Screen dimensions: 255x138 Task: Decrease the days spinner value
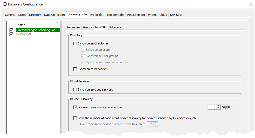218,108
